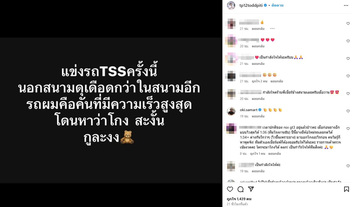Viewport: 351px width, 207px height.
Task: Open tp12toddpiti profile avatar
Action: pos(231,5)
